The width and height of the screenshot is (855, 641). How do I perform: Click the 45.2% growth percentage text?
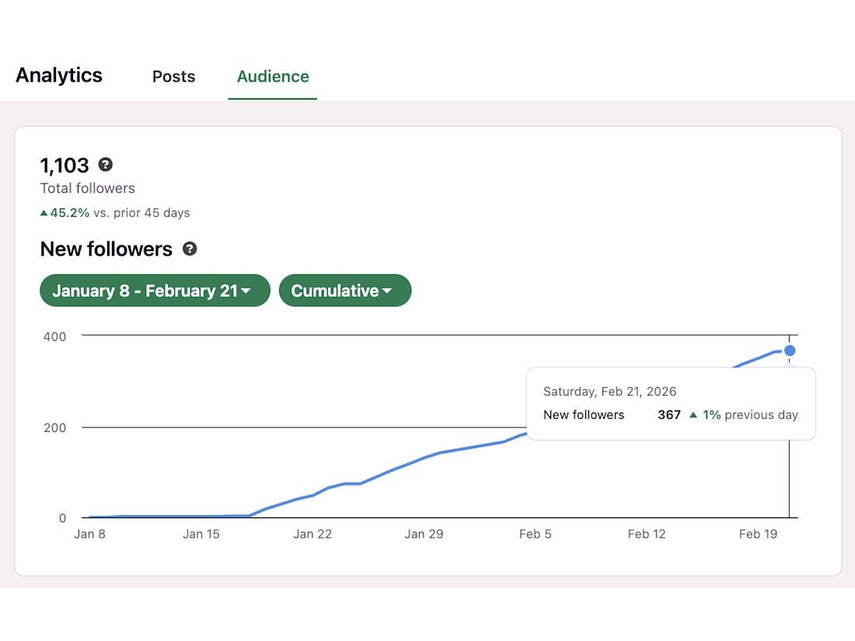[x=70, y=213]
